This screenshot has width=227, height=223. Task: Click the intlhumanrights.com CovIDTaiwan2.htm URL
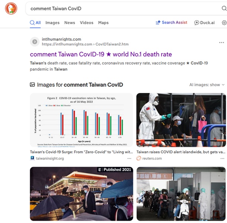[85, 44]
